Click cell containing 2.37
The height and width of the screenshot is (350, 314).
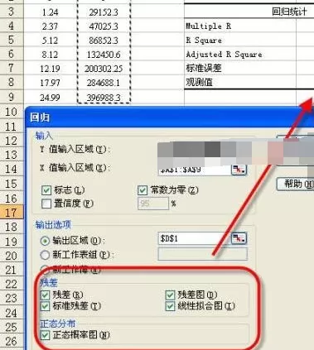point(51,26)
